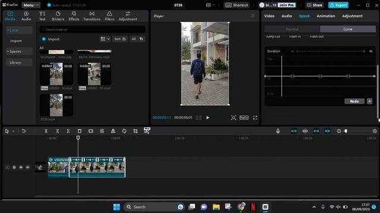Viewport: 380px width, 213px height.
Task: Split the clip at the playhead
Action: tap(46, 131)
